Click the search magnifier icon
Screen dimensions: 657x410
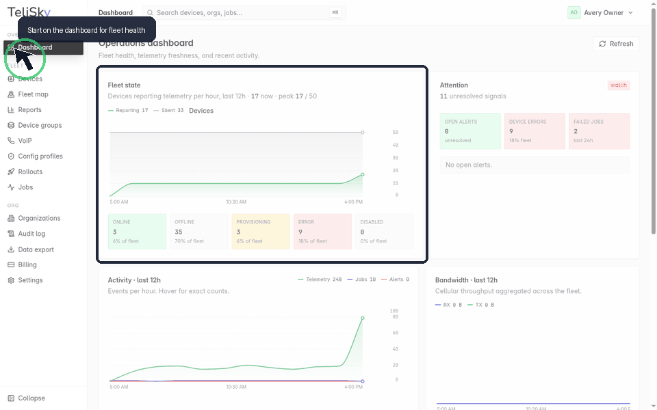(x=150, y=12)
